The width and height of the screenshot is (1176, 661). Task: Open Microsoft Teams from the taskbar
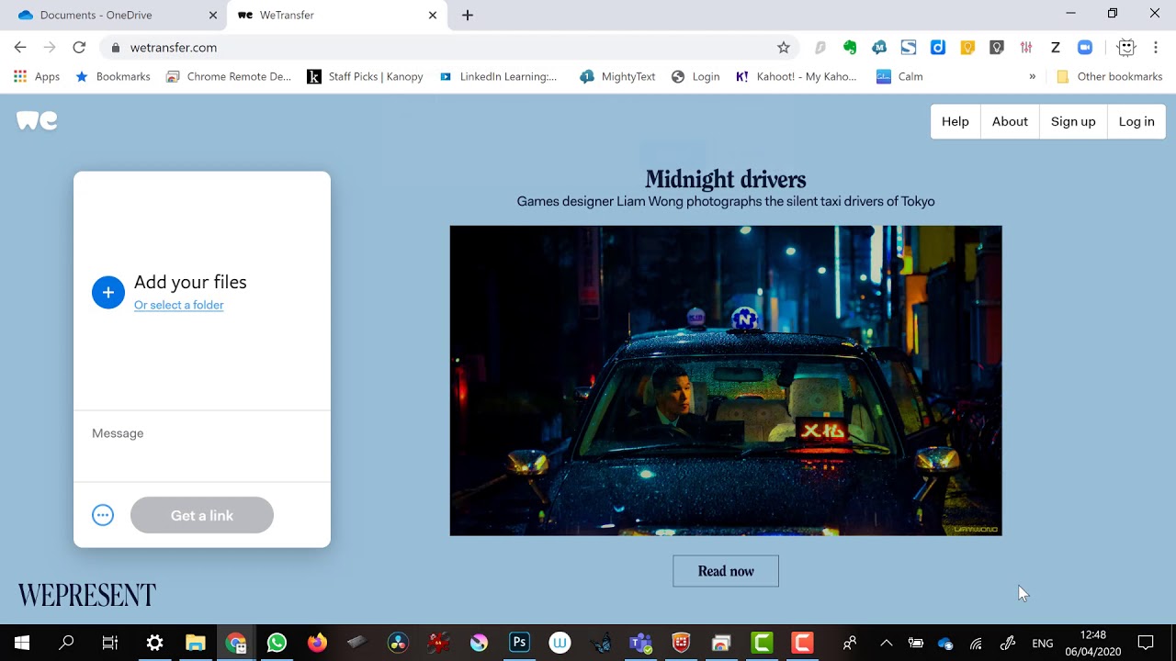click(x=640, y=643)
